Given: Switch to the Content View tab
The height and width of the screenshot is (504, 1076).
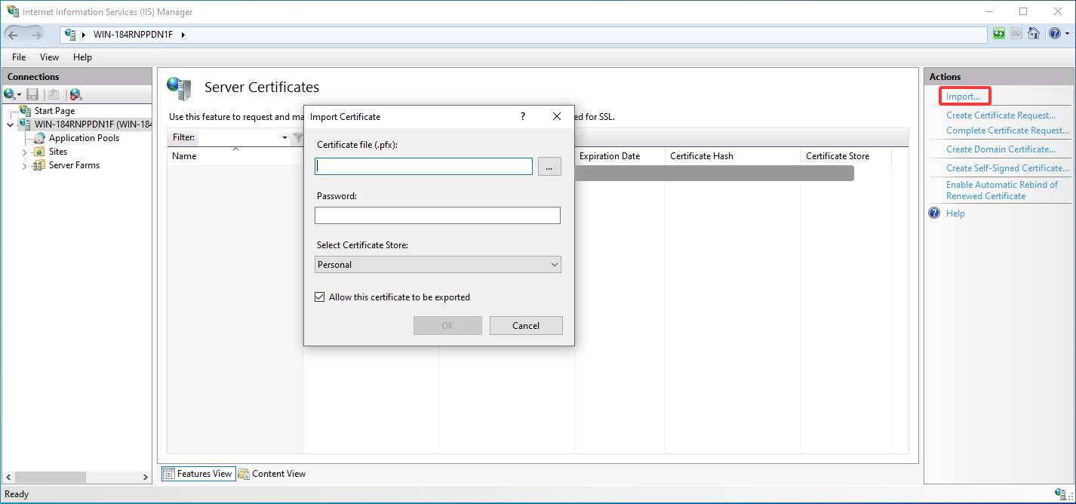Looking at the screenshot, I should tap(272, 474).
